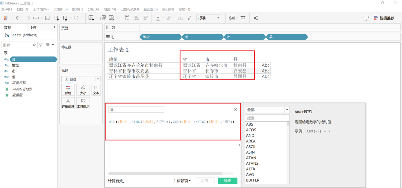Click the 地址 pill on the rows shelf
Image resolution: width=402 pixels, height=188 pixels.
click(160, 37)
